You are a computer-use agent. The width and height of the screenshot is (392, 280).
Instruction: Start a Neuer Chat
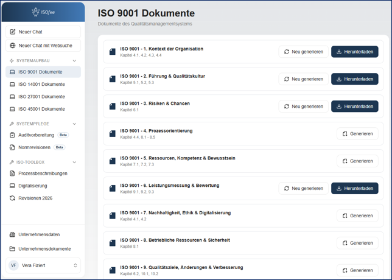pos(43,32)
